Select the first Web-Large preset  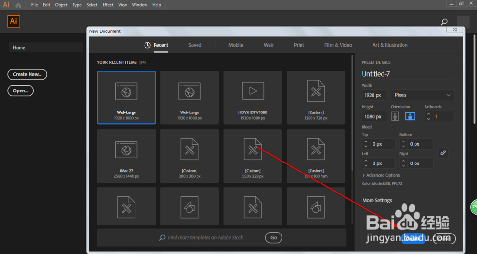click(x=126, y=98)
